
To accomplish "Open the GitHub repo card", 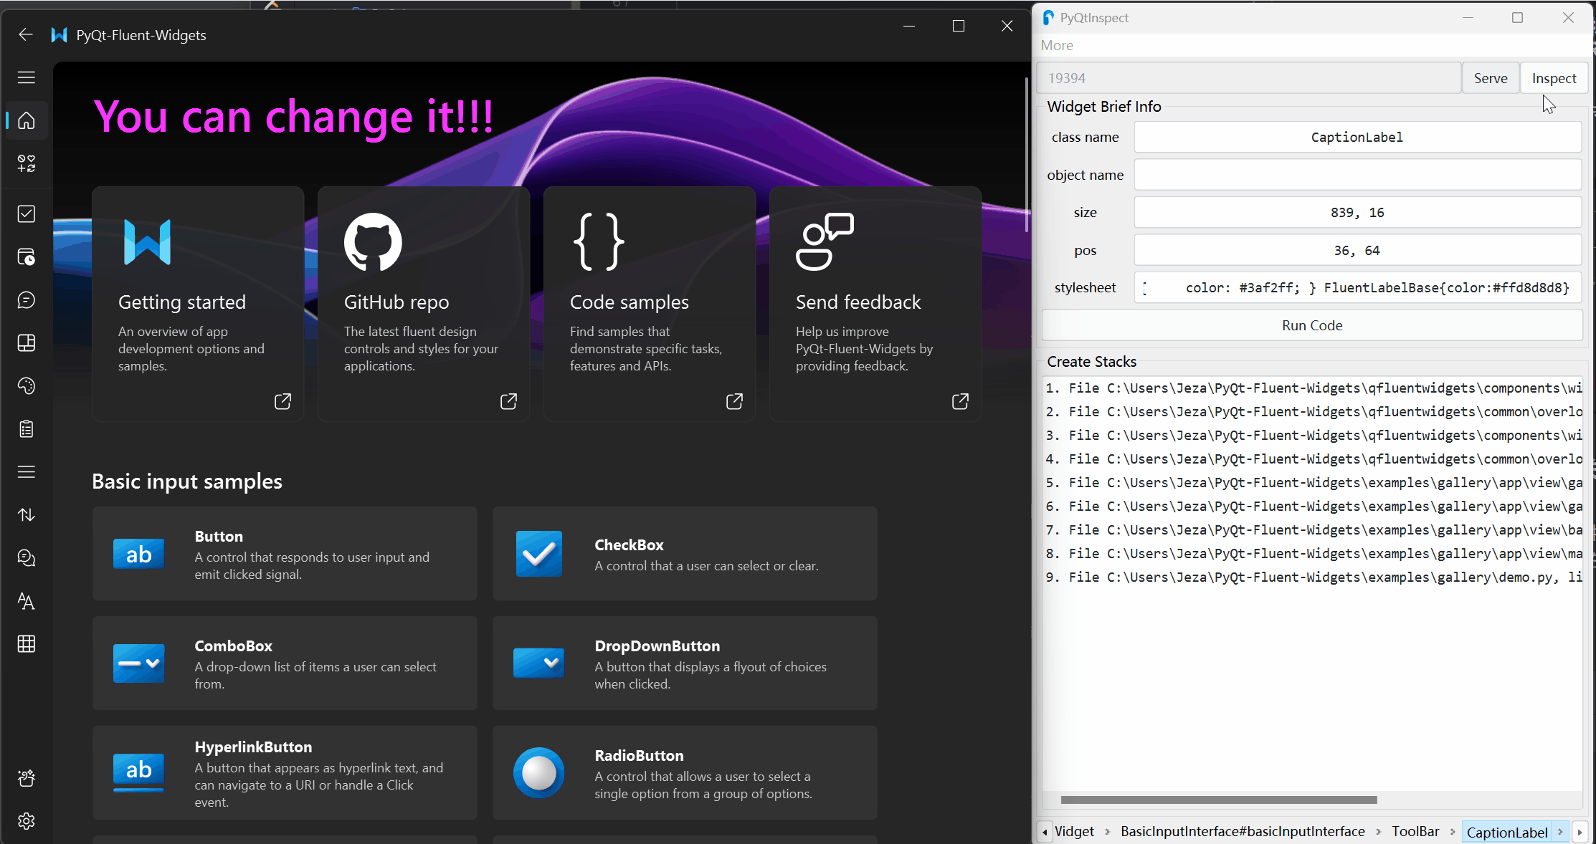I will (x=424, y=304).
